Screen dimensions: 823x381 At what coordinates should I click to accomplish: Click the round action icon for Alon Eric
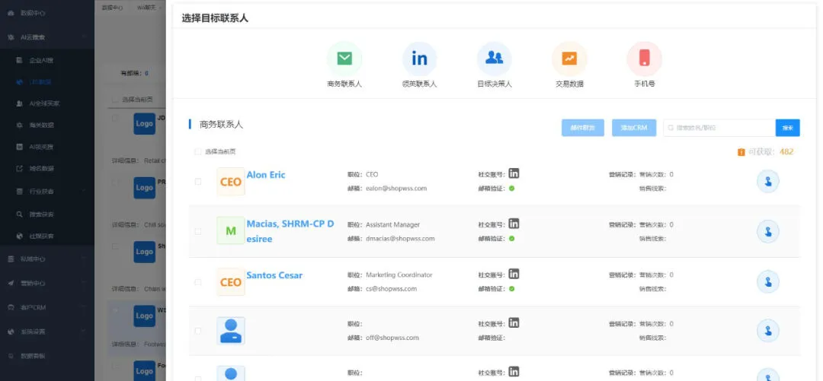pos(768,181)
